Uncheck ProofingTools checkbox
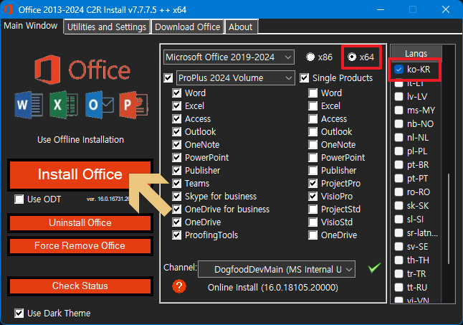Viewport: 463px width, 325px height. tap(176, 235)
